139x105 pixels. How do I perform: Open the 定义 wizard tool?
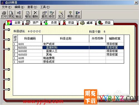[61, 14]
